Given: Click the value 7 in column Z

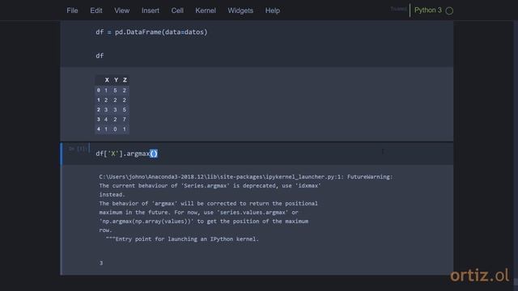Looking at the screenshot, I should [x=125, y=120].
